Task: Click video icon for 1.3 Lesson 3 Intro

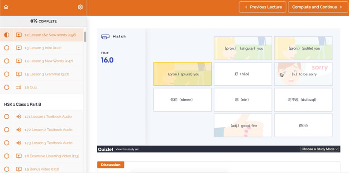Action: 19,48
